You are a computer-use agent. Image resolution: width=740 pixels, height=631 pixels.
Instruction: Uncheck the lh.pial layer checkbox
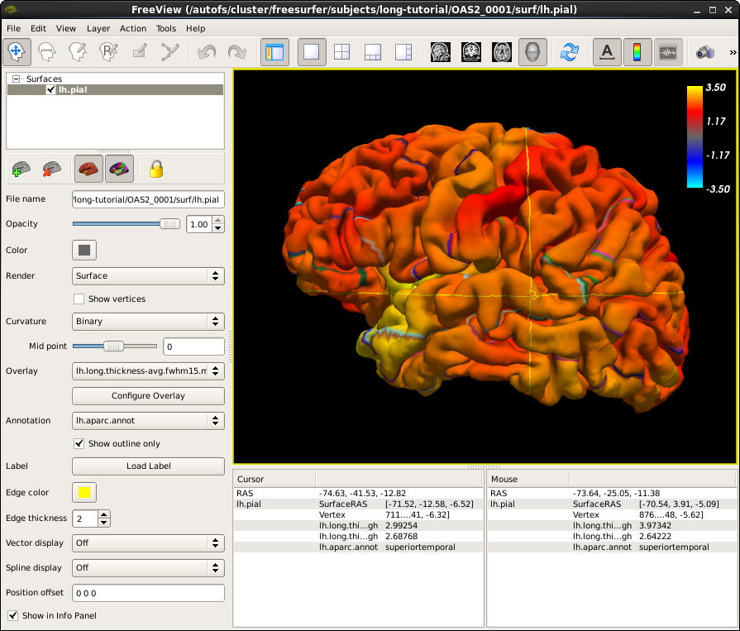[50, 90]
